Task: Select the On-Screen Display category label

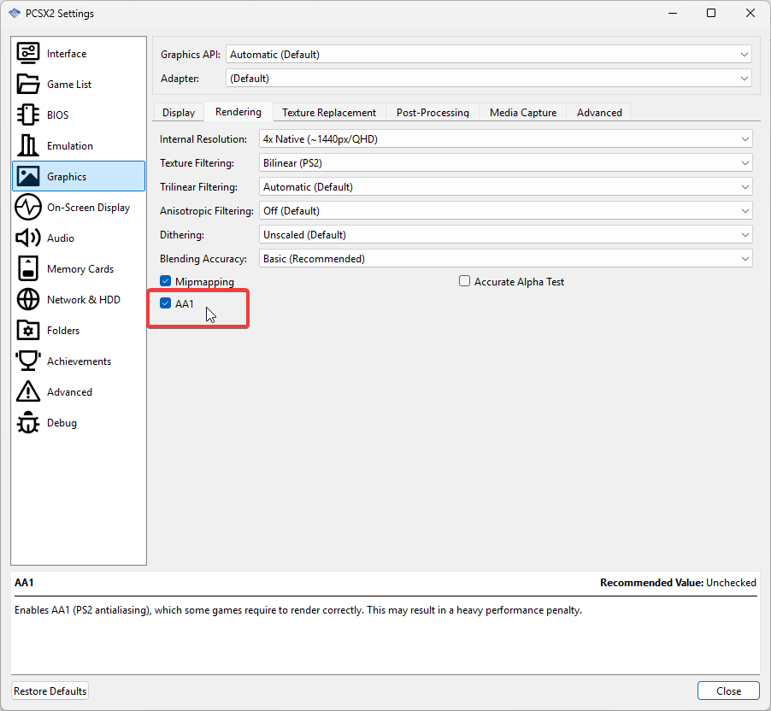Action: pos(89,208)
